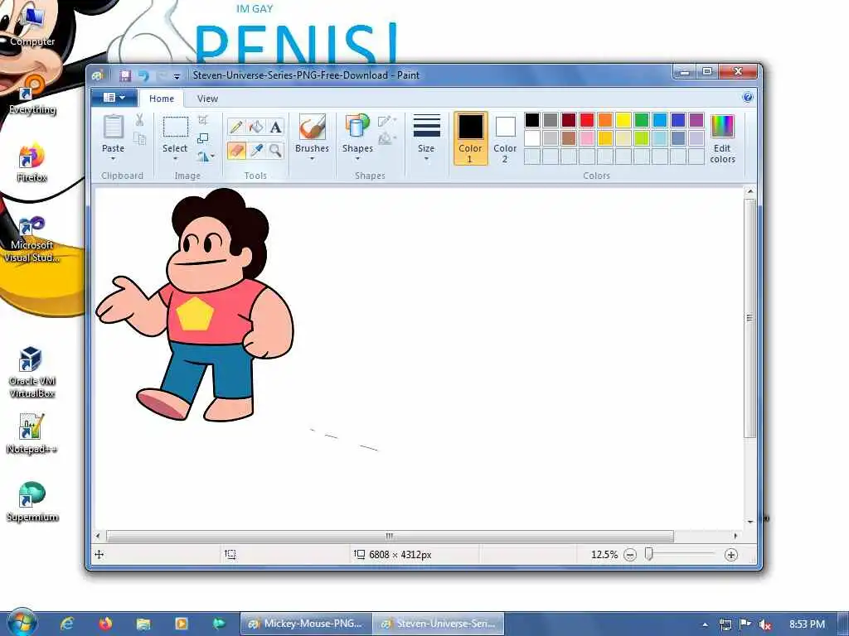Pick the yellow color swatch
This screenshot has width=849, height=636.
pos(623,119)
